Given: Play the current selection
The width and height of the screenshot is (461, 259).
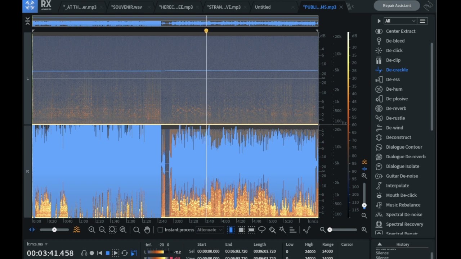Looking at the screenshot, I should [x=116, y=253].
